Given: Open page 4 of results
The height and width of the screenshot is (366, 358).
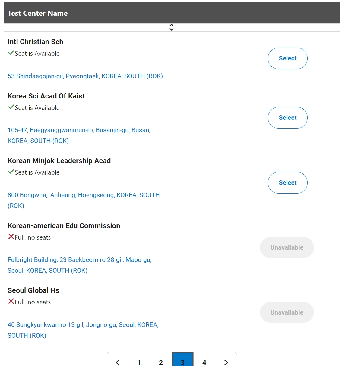Looking at the screenshot, I should pyautogui.click(x=204, y=362).
